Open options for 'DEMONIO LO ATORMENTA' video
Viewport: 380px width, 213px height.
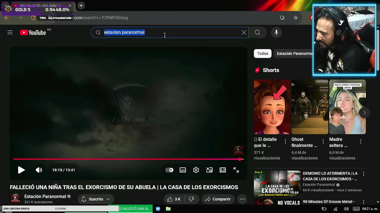coord(363,174)
